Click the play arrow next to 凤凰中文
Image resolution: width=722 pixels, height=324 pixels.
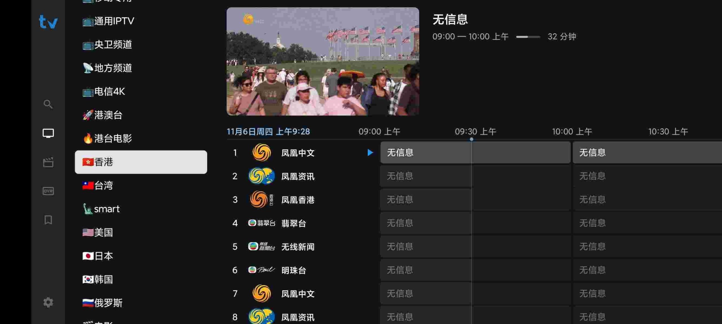[370, 153]
